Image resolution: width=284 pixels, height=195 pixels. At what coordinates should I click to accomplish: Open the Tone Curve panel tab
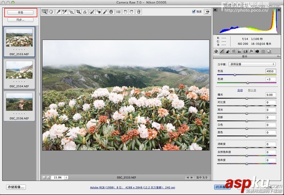point(222,51)
